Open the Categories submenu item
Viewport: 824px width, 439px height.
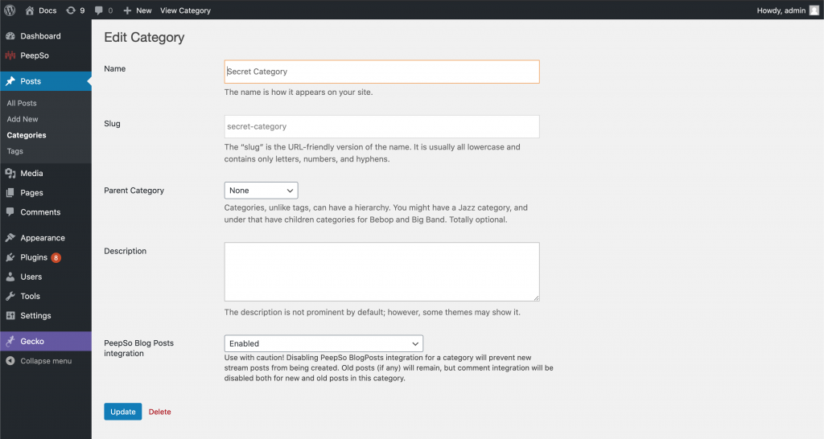(x=27, y=135)
